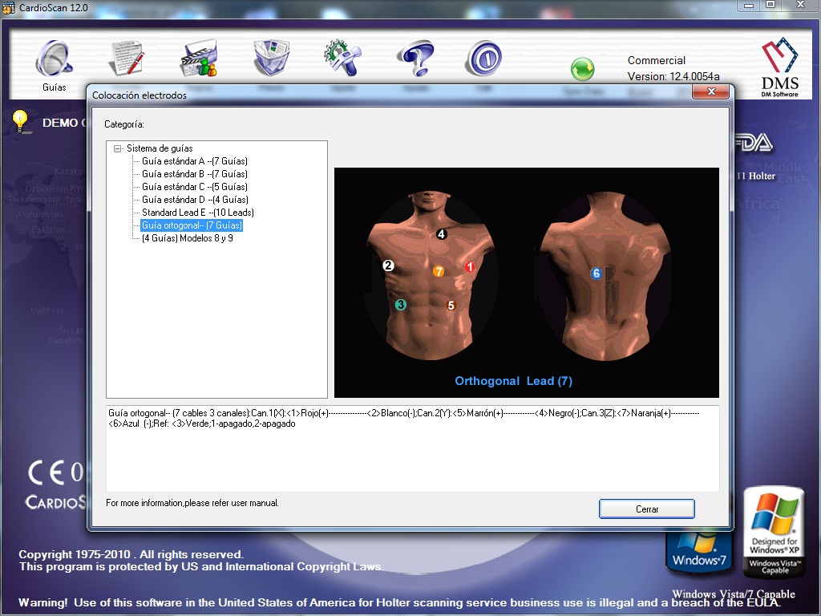Close the CardioScan 12.0 window
This screenshot has width=821, height=616.
pyautogui.click(x=800, y=6)
